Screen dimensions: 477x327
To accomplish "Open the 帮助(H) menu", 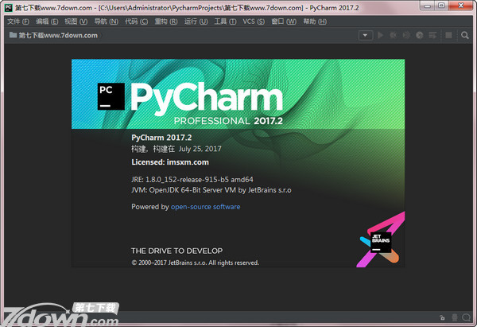I will click(315, 21).
